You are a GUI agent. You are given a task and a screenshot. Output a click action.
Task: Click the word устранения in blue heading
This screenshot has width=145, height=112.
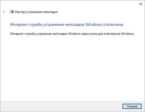point(54,25)
